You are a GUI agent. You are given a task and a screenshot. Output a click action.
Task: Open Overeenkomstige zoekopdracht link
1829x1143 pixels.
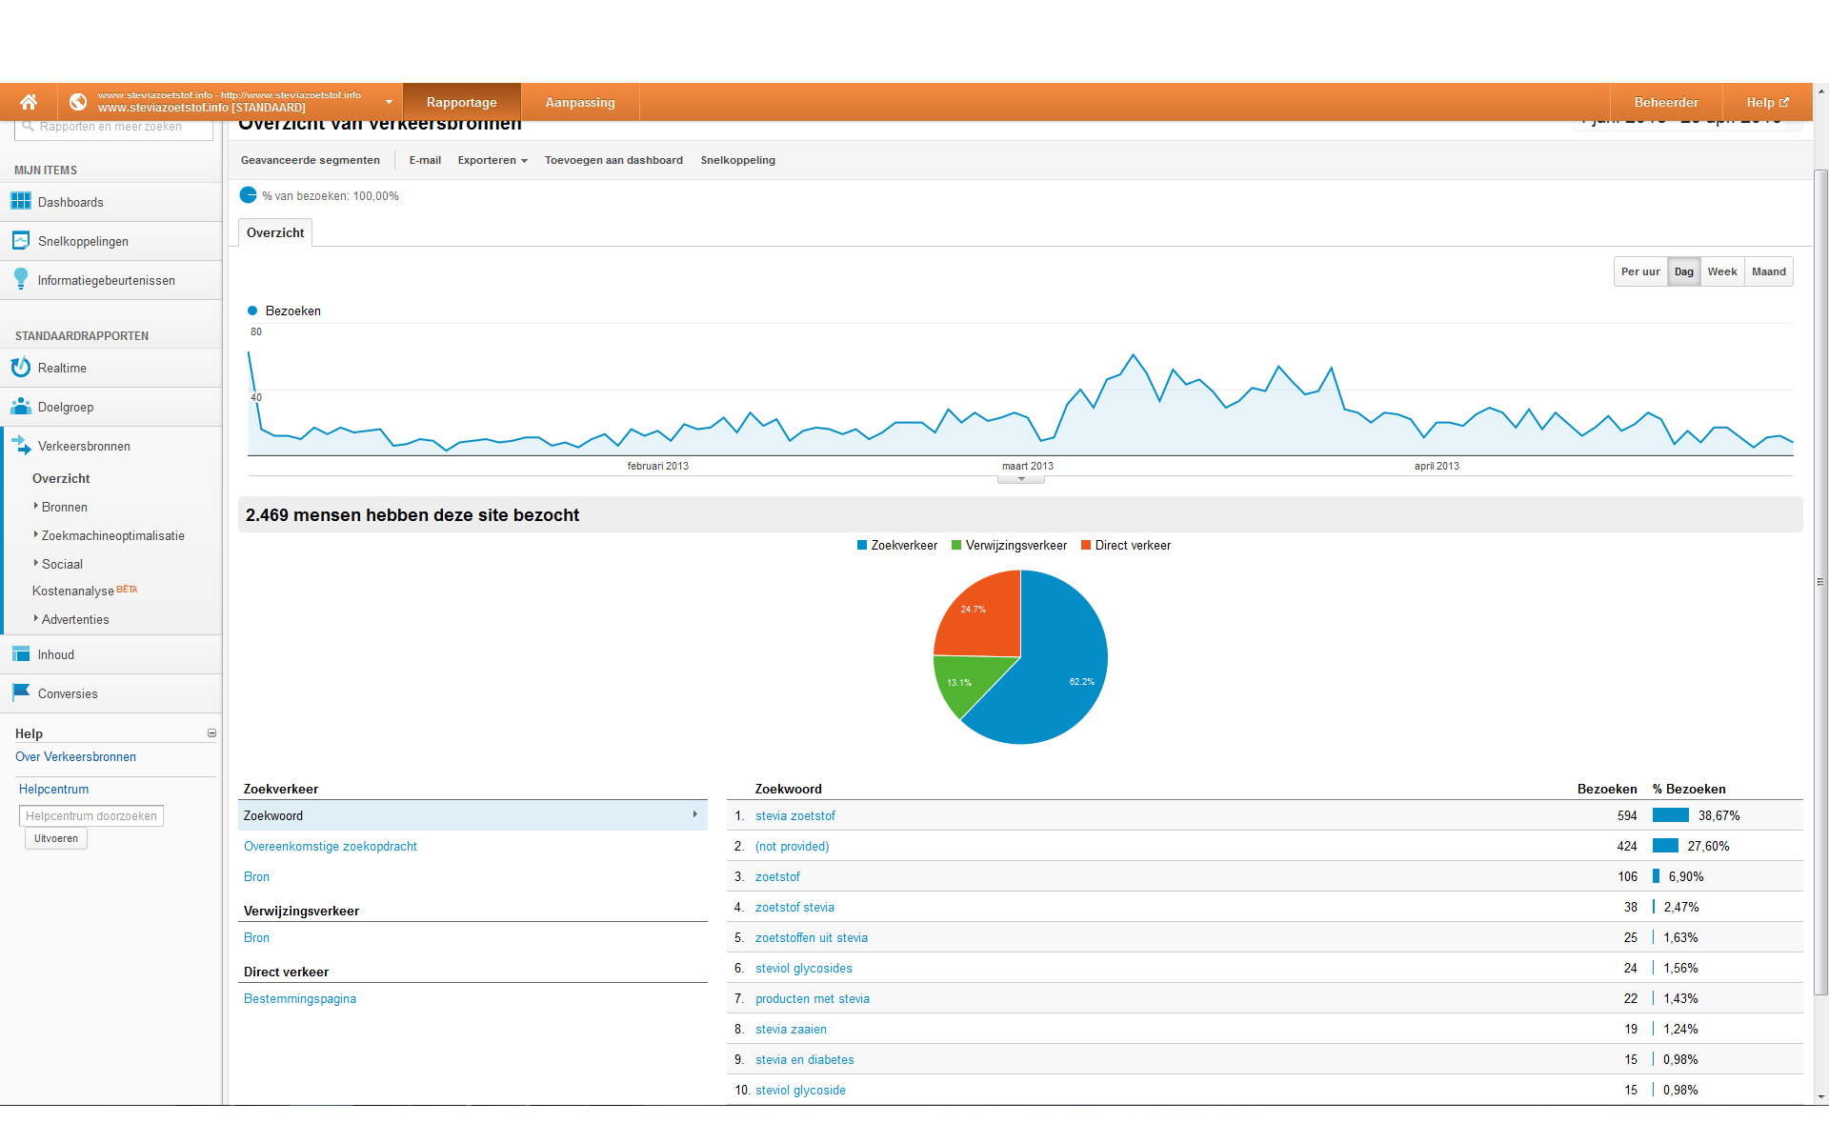[331, 846]
